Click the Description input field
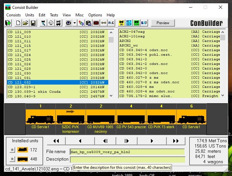This screenshot has height=176, width=232. point(127,159)
